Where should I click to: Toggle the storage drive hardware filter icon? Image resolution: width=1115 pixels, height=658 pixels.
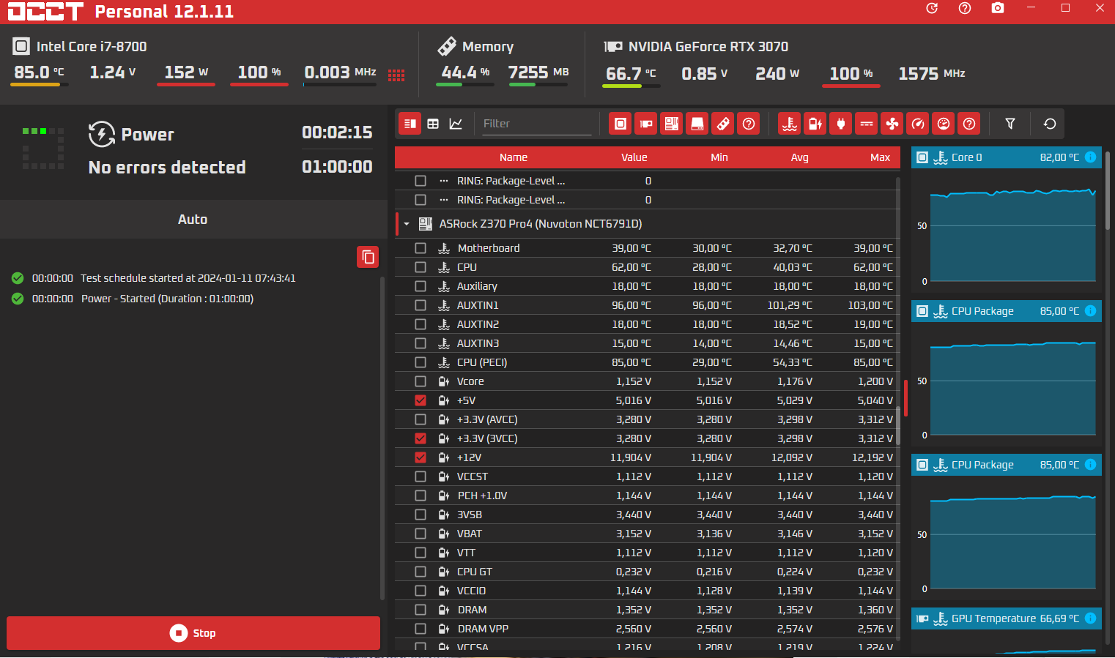point(697,124)
